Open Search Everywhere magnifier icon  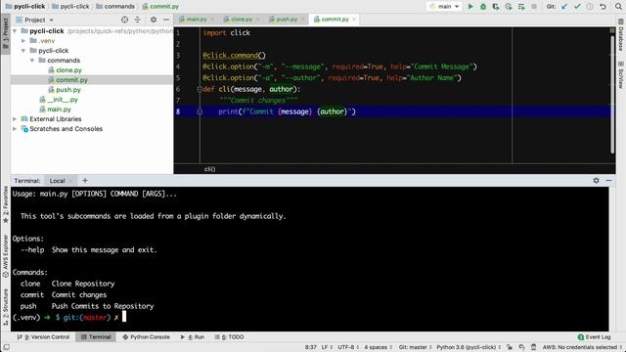(x=618, y=7)
